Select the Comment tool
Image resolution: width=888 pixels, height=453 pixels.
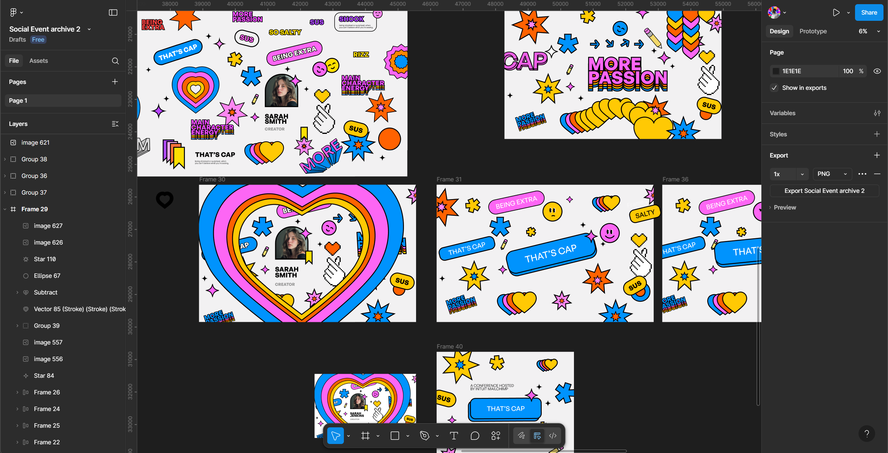coord(475,436)
